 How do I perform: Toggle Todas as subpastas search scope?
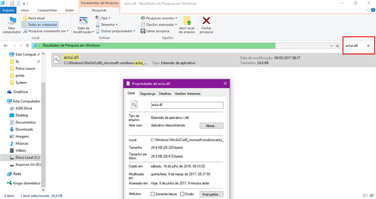[x=40, y=25]
